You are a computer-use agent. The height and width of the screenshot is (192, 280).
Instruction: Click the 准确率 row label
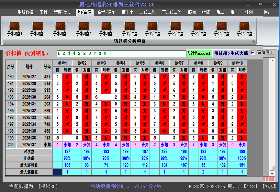pos(29,158)
